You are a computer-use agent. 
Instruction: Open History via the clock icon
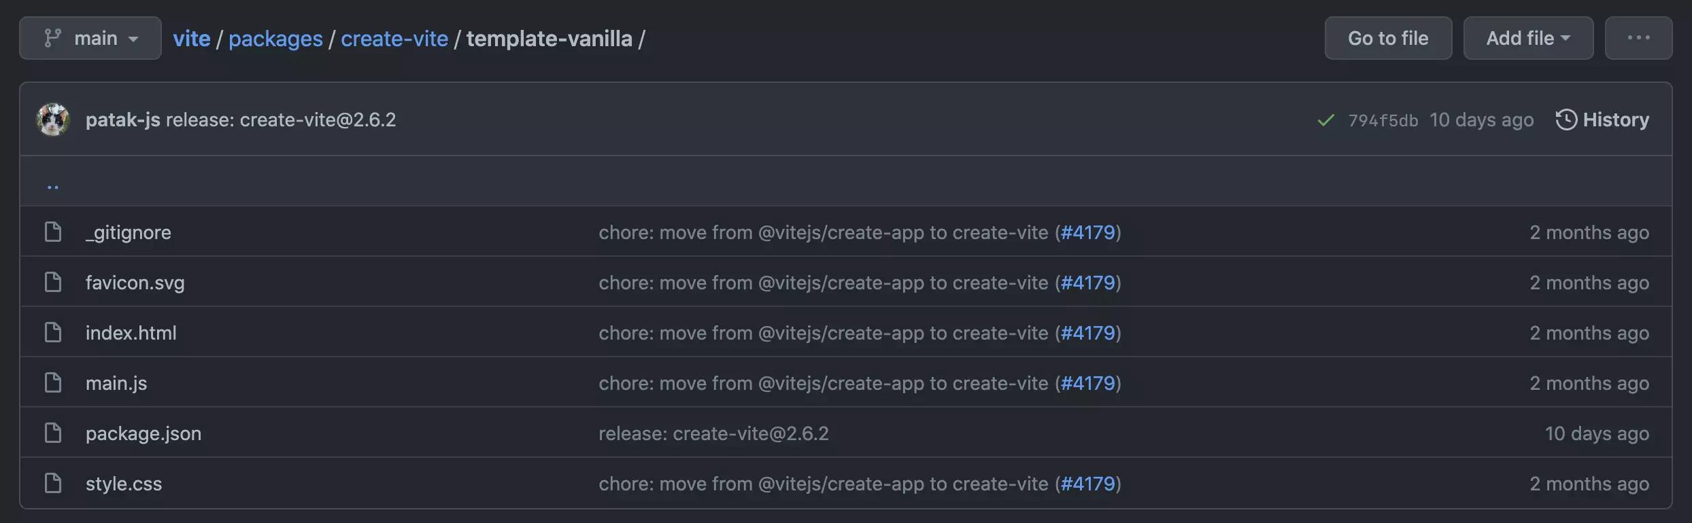(x=1566, y=120)
